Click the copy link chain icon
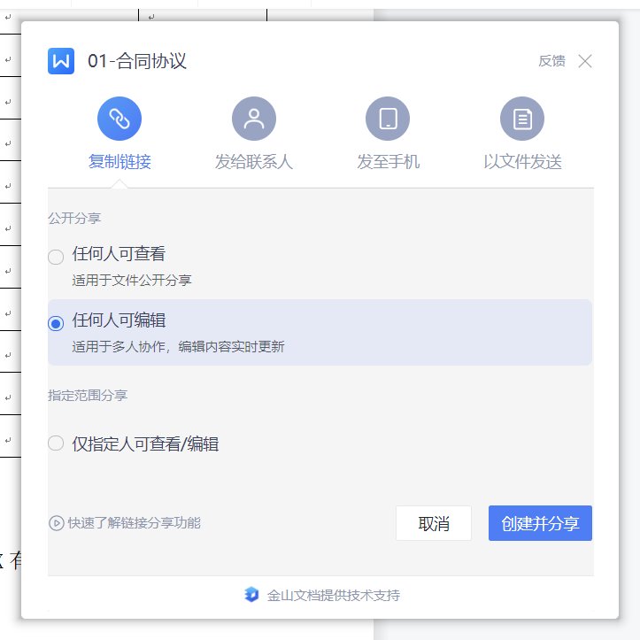The height and width of the screenshot is (640, 640). (x=120, y=119)
